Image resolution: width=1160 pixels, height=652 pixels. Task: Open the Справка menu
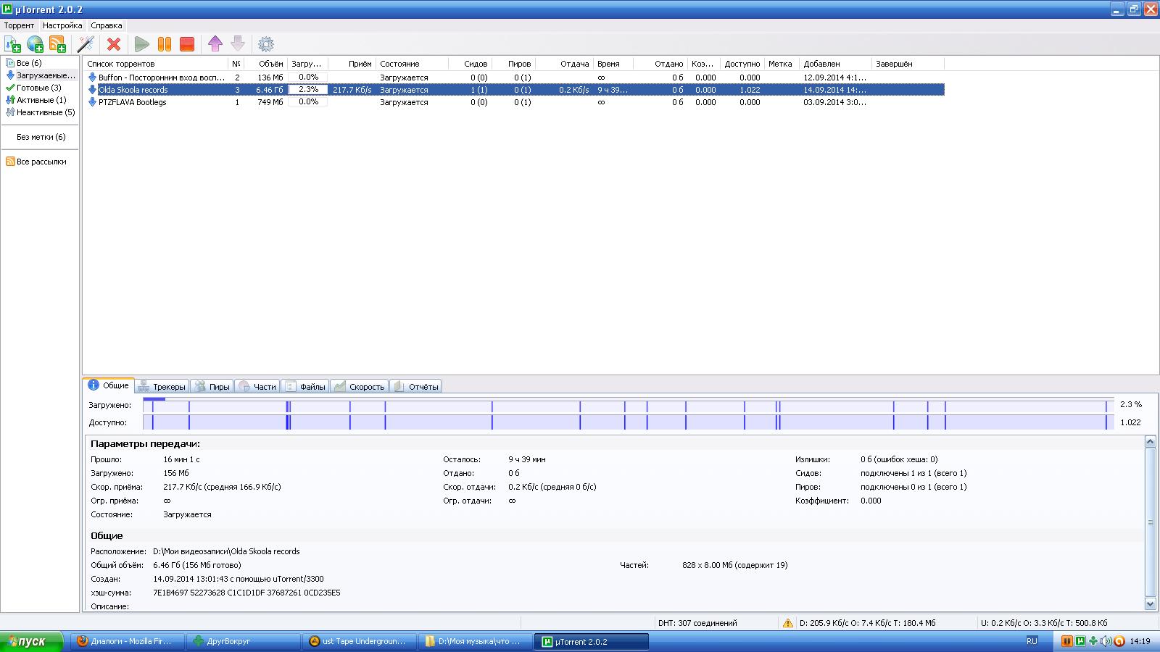tap(107, 25)
